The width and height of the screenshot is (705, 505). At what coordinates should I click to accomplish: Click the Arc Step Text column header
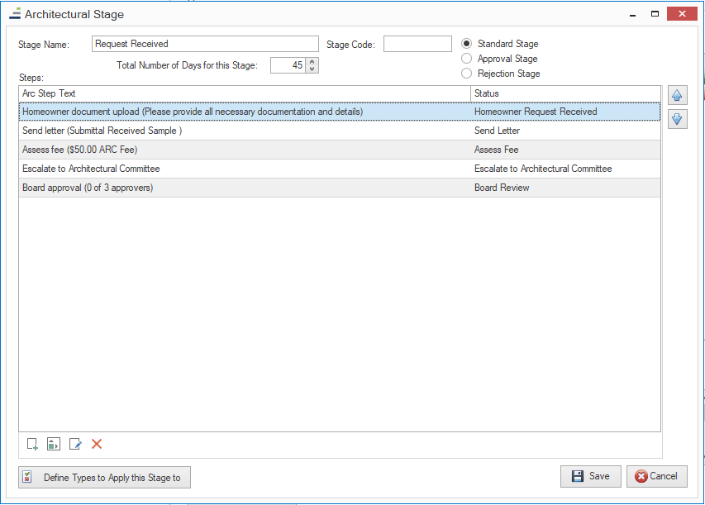tap(245, 93)
